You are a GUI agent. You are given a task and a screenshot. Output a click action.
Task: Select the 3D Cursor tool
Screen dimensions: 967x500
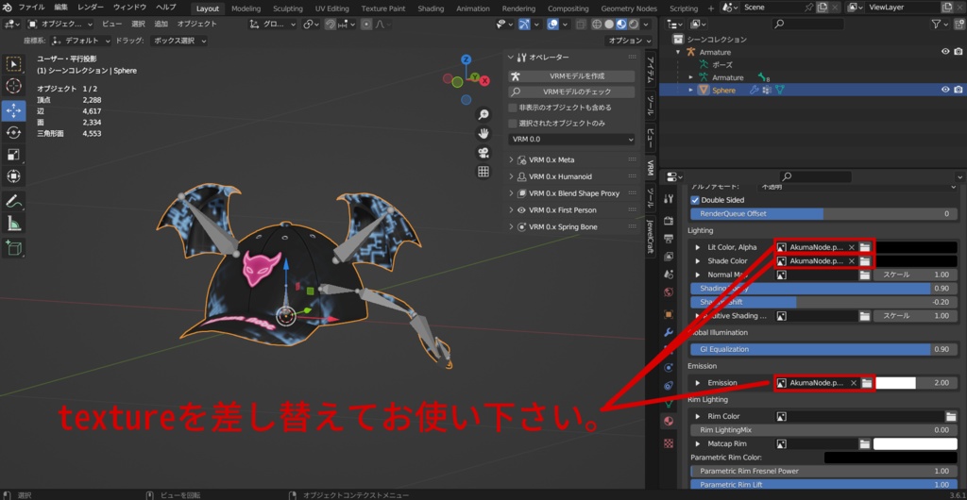click(x=13, y=86)
